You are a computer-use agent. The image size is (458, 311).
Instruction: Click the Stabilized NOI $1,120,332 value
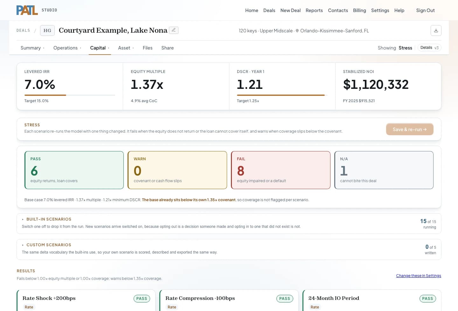(x=376, y=84)
